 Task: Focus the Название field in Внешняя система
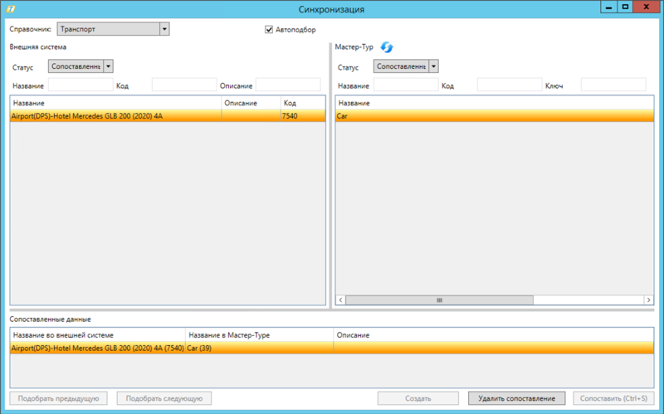click(x=81, y=85)
